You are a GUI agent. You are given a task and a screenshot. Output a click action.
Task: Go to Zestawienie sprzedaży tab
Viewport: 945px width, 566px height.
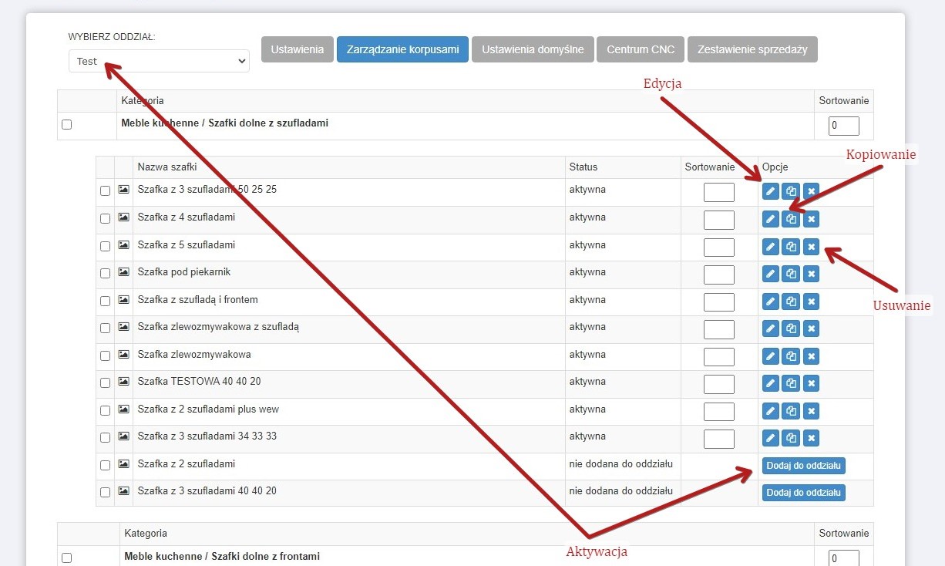(x=752, y=49)
